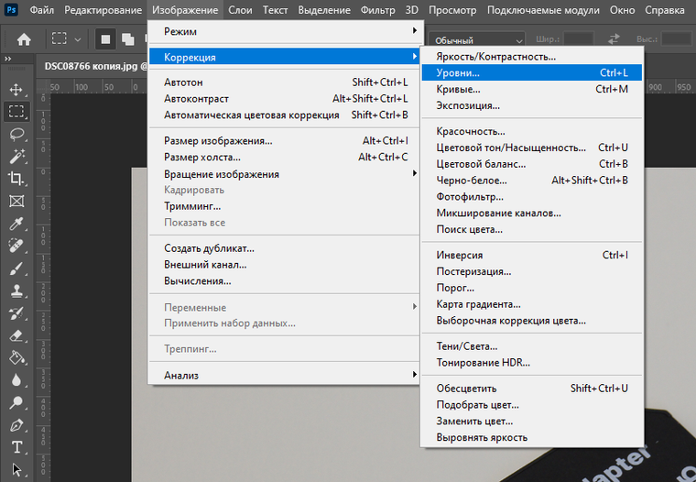Expand the Анализ submenu
The width and height of the screenshot is (696, 482).
click(284, 376)
